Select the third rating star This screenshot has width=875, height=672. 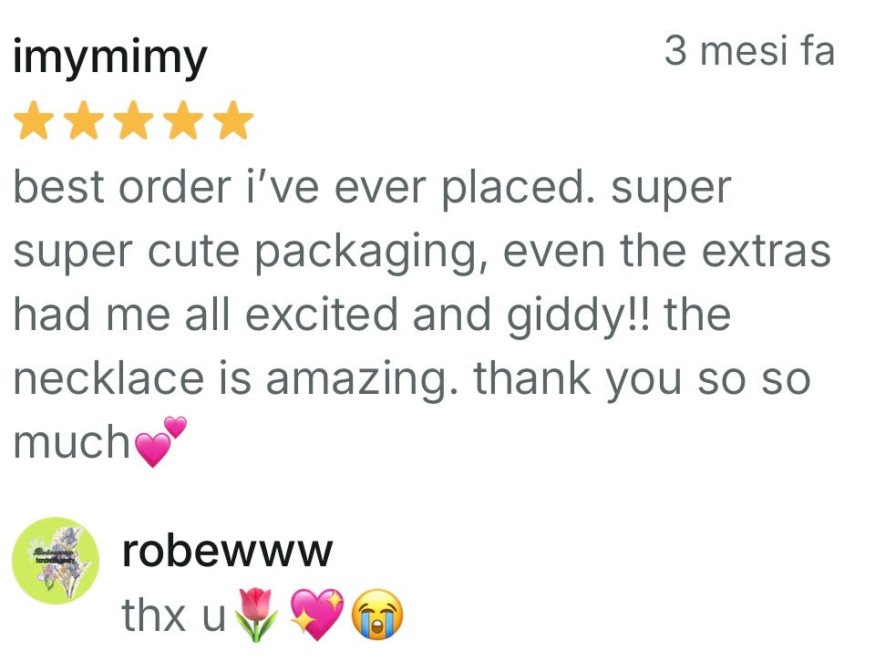point(134,121)
